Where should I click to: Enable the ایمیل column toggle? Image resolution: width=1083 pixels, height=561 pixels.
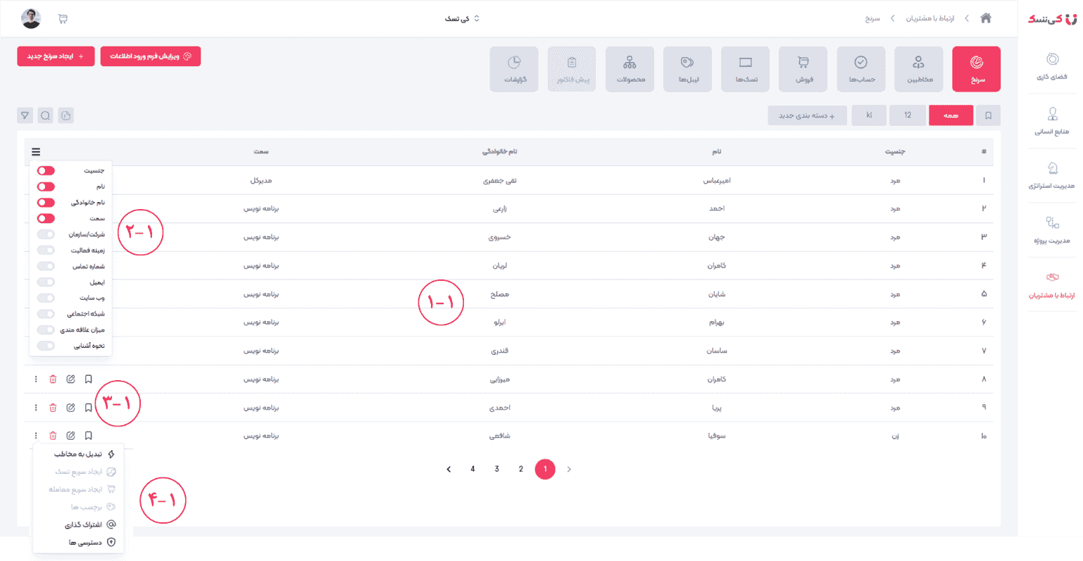[46, 282]
